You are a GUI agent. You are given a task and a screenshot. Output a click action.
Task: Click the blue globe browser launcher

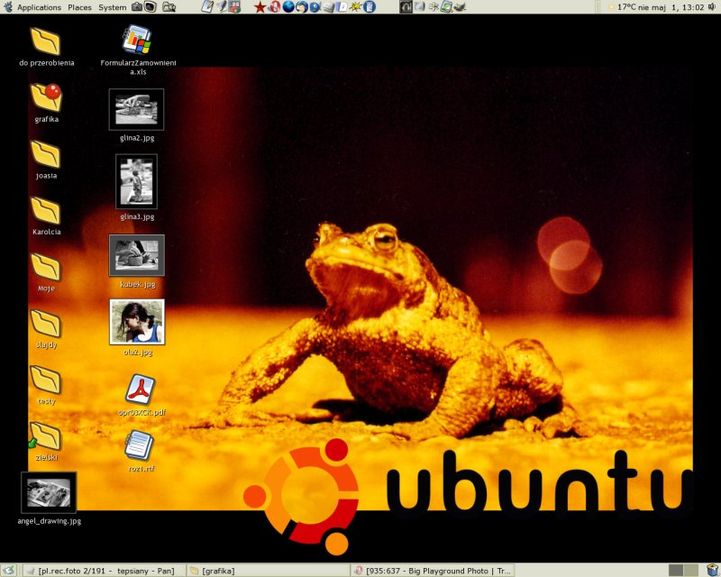point(288,7)
